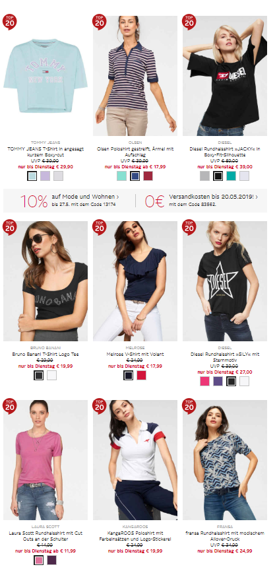Pick the teal swatch for Diesel JACKY shirt
The height and width of the screenshot is (571, 277).
(231, 176)
